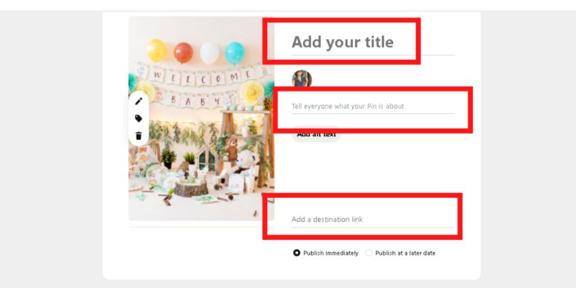576x288 pixels.
Task: Click the yellow balloon in the Pin image
Action: coord(157,49)
